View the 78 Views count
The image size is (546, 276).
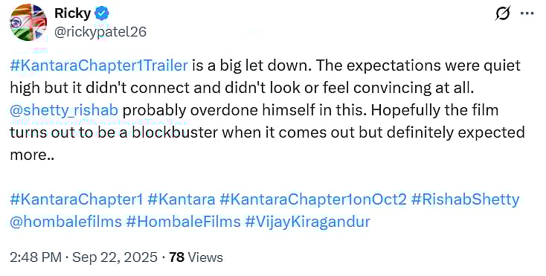tap(196, 257)
